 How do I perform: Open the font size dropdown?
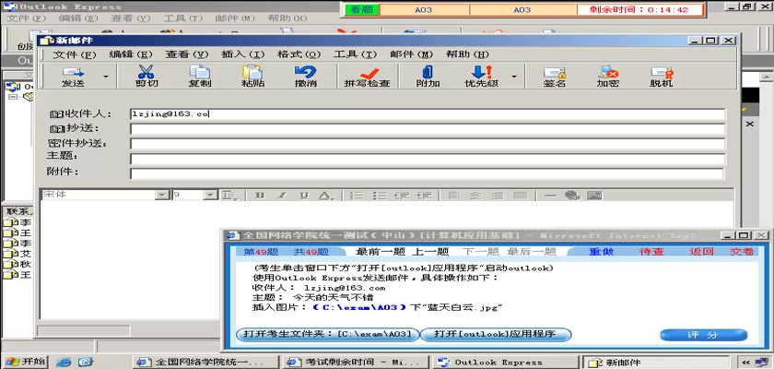pos(210,196)
